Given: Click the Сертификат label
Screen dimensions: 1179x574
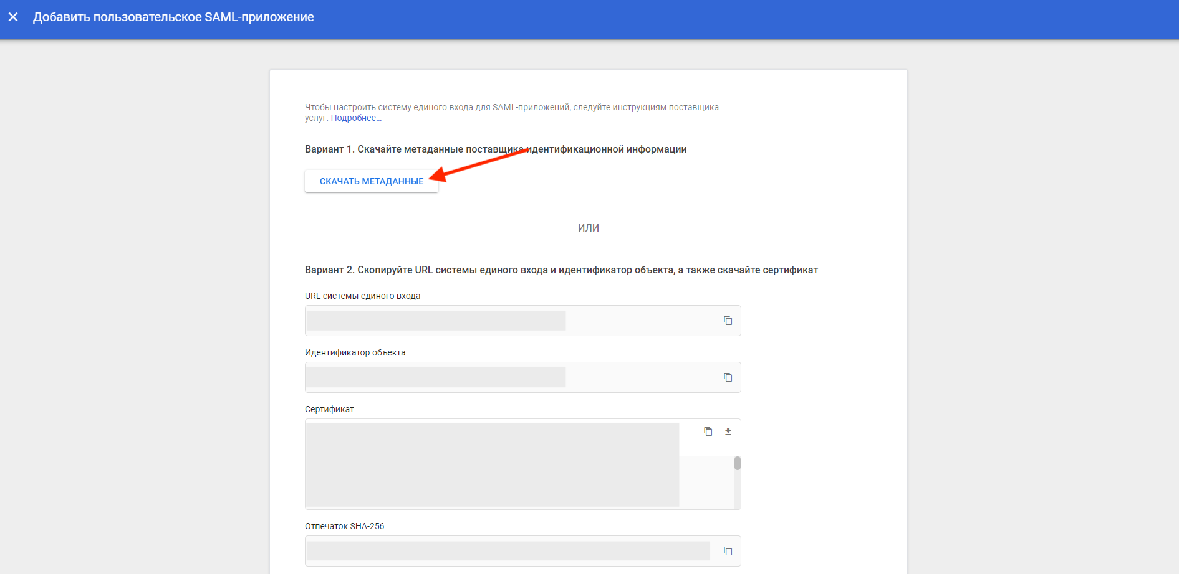Looking at the screenshot, I should point(329,410).
